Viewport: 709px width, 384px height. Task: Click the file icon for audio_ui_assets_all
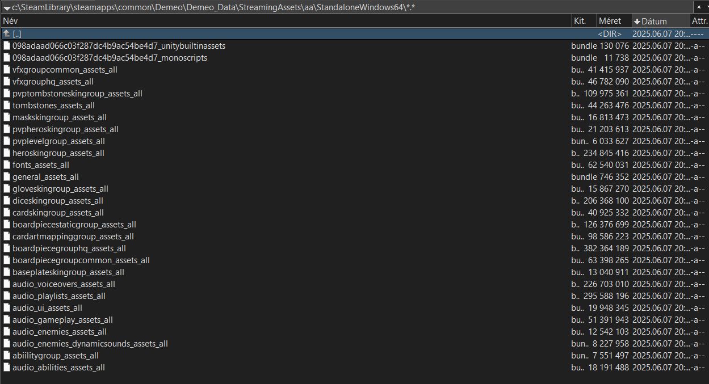[7, 308]
